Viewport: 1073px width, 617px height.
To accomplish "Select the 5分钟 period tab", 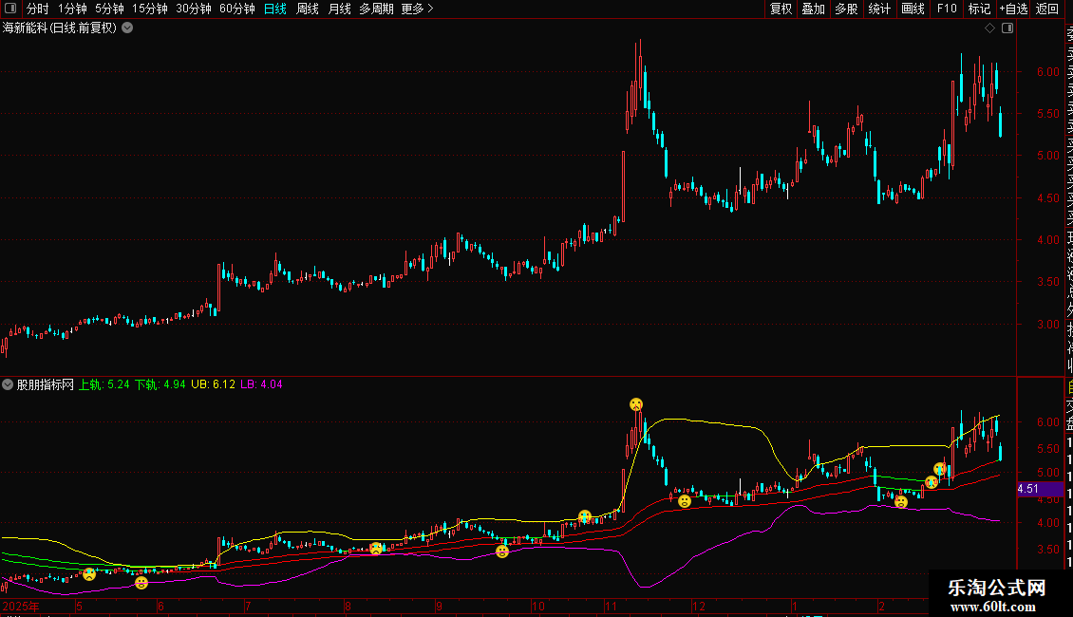I will click(x=109, y=9).
